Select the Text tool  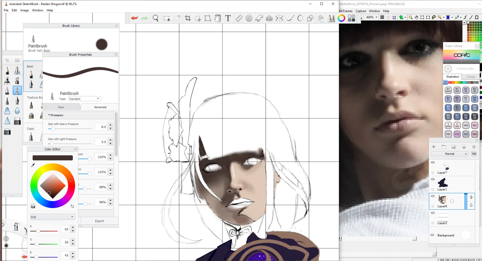tap(228, 18)
